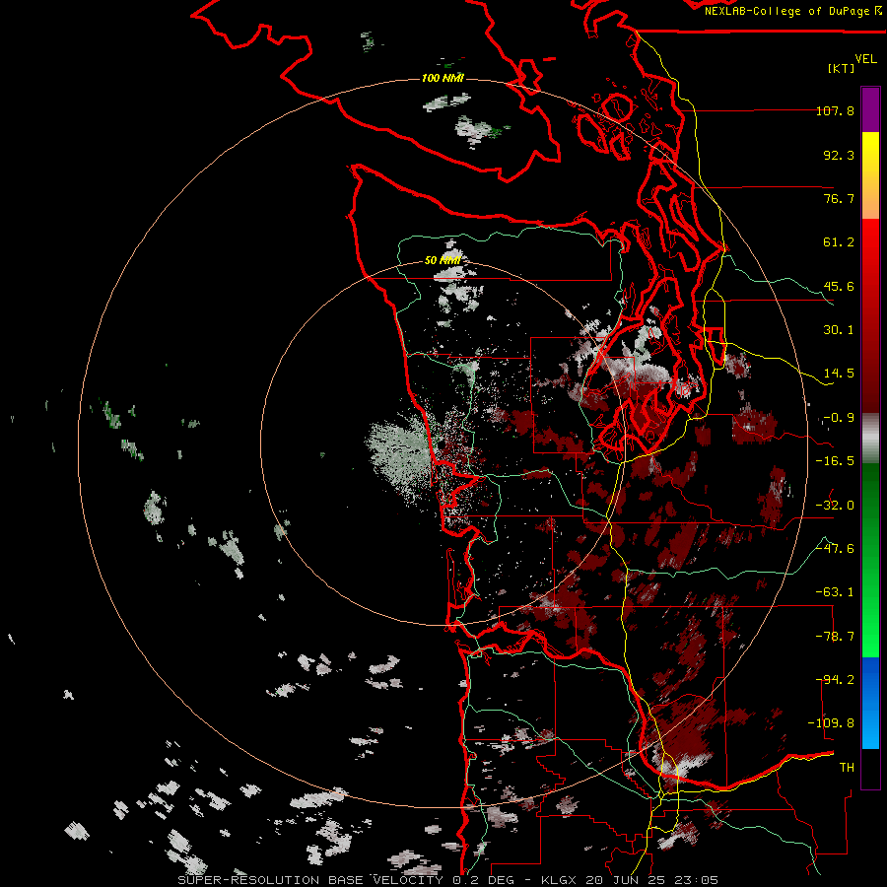Pick the red segment of the color bar
887x887 pixels.
pyautogui.click(x=870, y=315)
